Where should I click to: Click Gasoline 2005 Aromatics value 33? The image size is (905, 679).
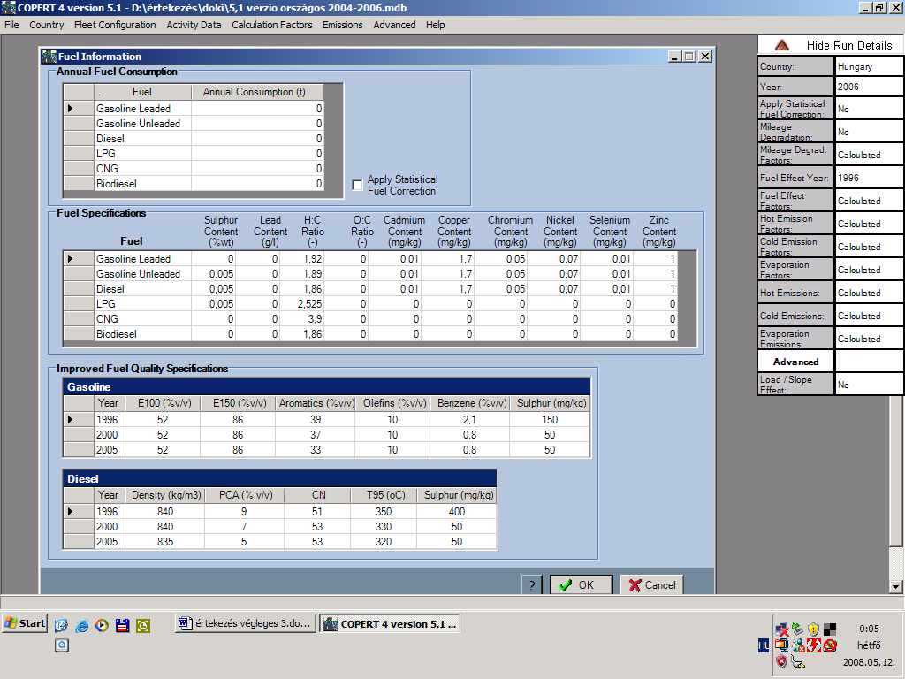coord(316,450)
